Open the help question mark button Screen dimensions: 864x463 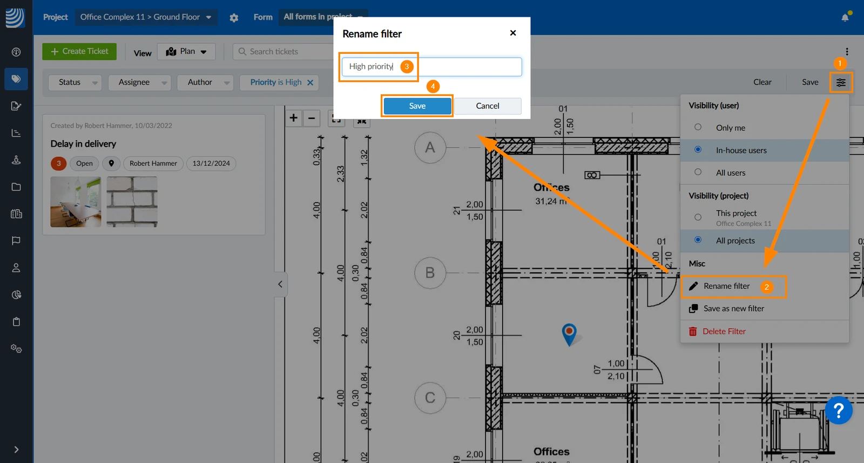pyautogui.click(x=839, y=411)
